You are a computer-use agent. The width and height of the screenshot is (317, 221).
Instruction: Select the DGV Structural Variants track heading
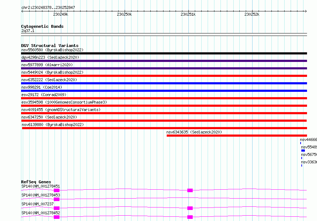[50, 46]
